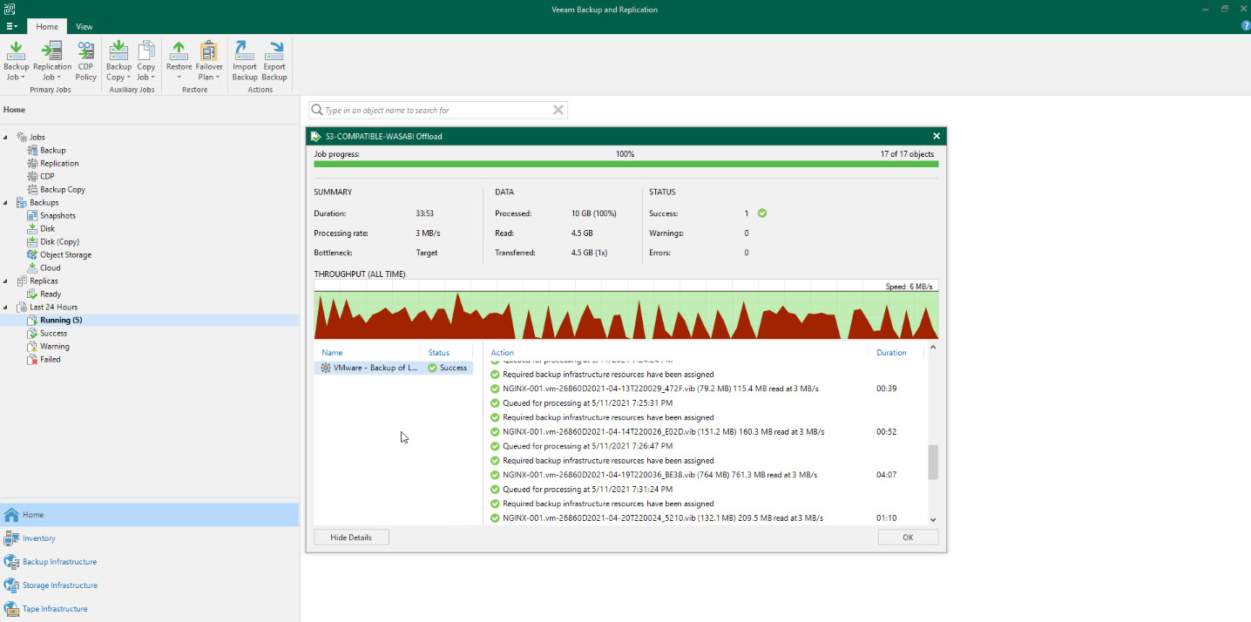Open the Storage Infrastructure navigation pane

(149, 585)
